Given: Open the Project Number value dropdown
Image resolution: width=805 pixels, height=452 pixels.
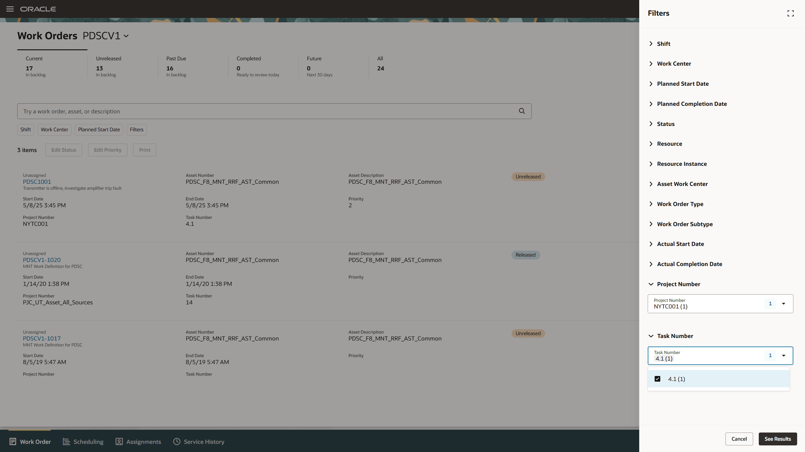Looking at the screenshot, I should click(x=784, y=303).
